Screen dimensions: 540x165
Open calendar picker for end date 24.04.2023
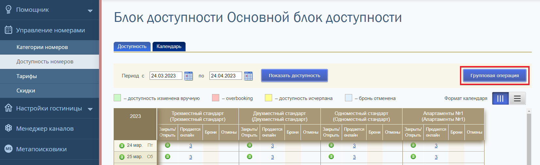tap(248, 76)
